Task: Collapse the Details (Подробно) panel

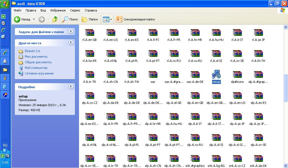Action: point(71,87)
